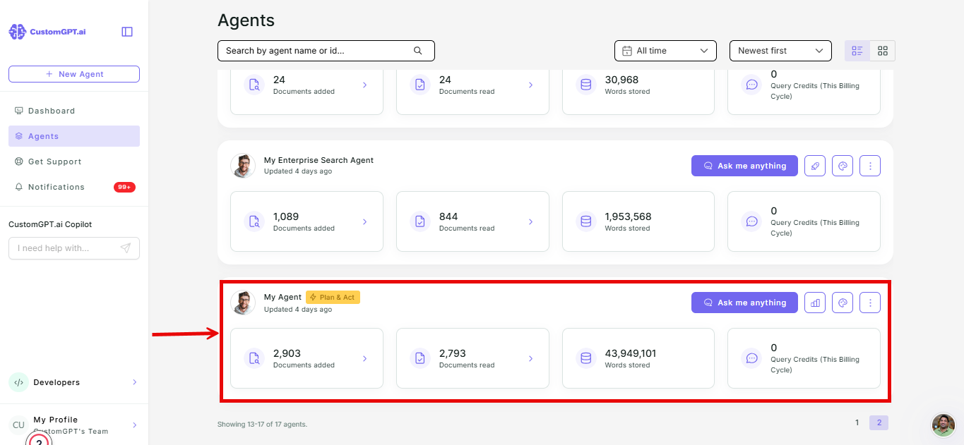Image resolution: width=964 pixels, height=445 pixels.
Task: Open the 844 Documents read card
Action: pos(472,221)
